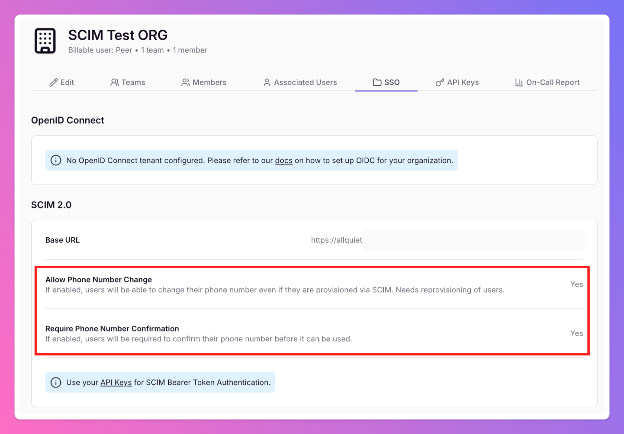The image size is (624, 434).
Task: Click info icon in SCIM Bearer notice
Action: pos(56,382)
